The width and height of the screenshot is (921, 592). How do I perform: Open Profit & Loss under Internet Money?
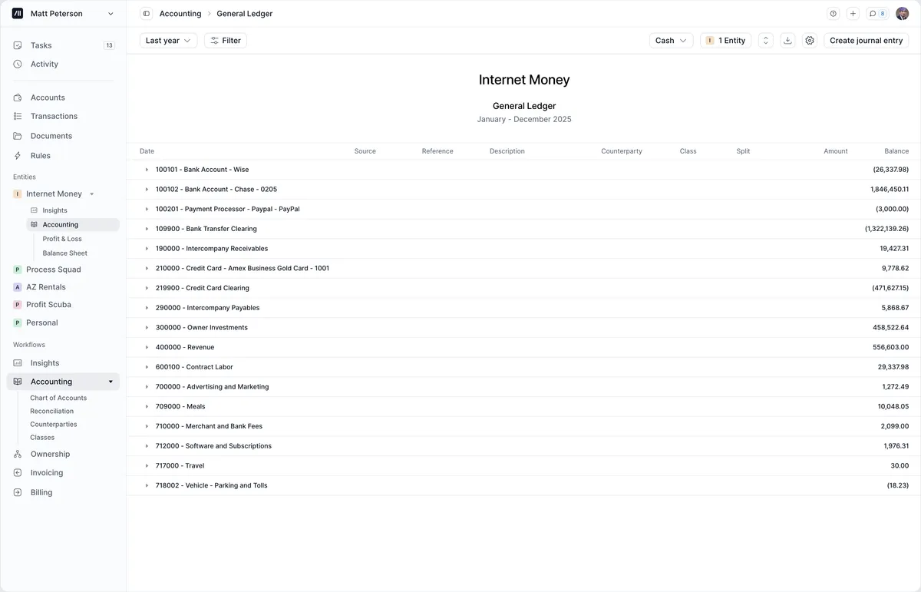click(62, 239)
